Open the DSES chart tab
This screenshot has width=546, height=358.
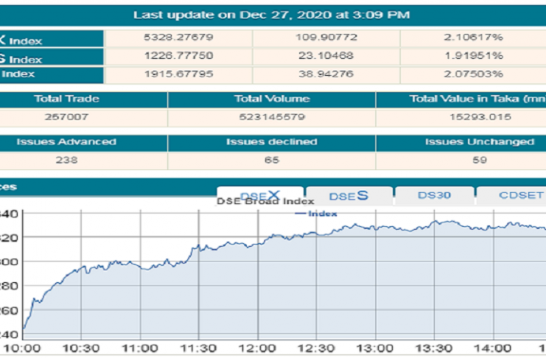[348, 196]
